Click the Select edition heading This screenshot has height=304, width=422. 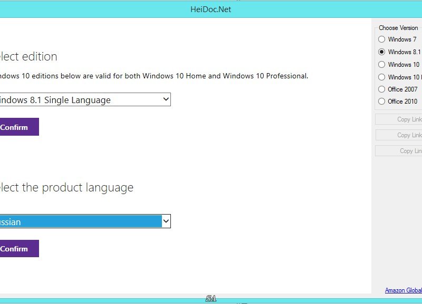click(28, 57)
